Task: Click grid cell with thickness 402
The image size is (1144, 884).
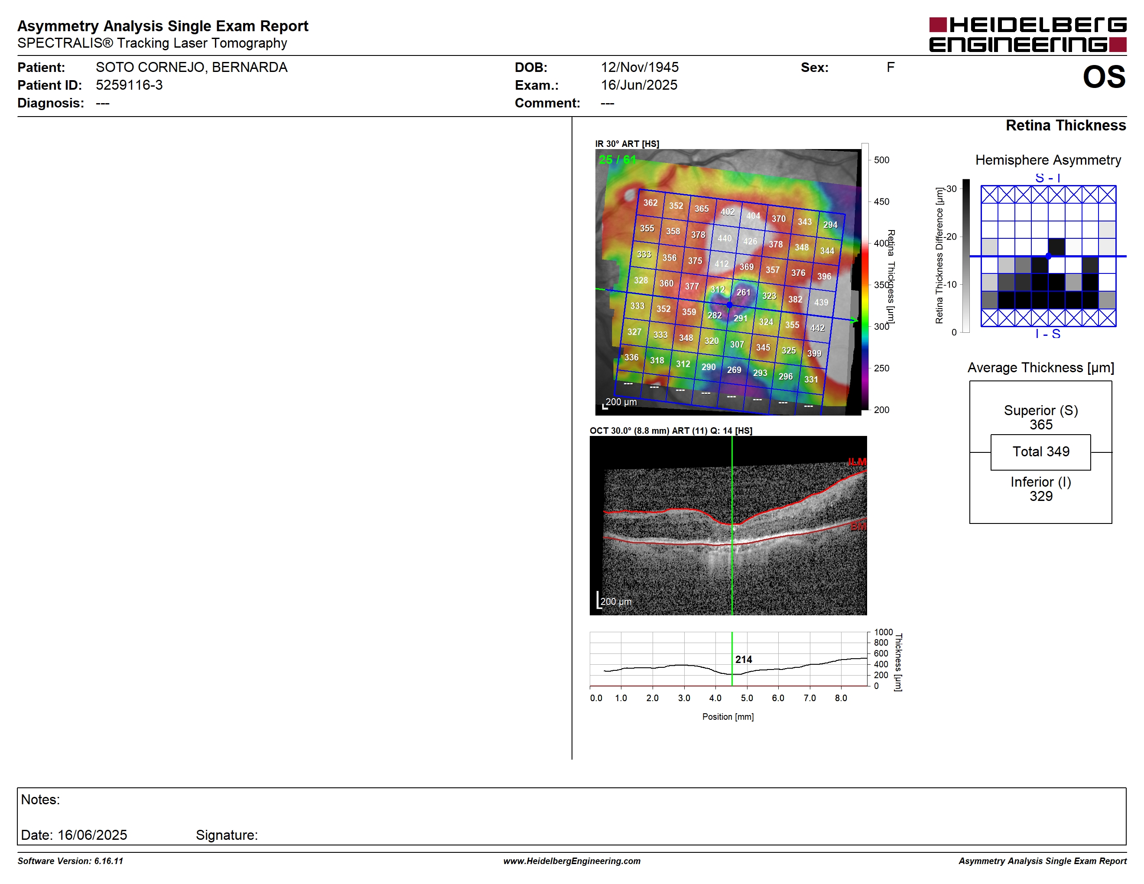Action: [728, 212]
